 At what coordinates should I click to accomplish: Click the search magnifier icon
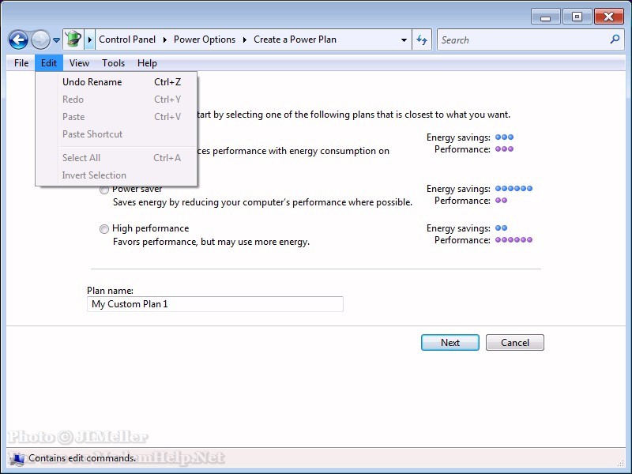pyautogui.click(x=615, y=39)
